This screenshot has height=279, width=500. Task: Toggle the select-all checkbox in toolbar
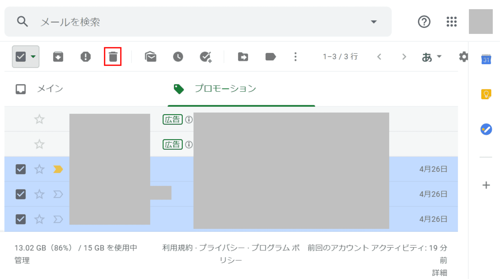[x=21, y=57]
